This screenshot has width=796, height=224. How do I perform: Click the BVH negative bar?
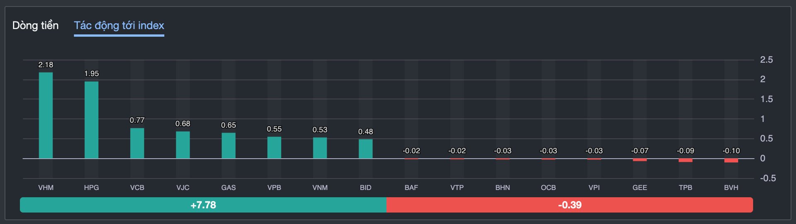(731, 161)
